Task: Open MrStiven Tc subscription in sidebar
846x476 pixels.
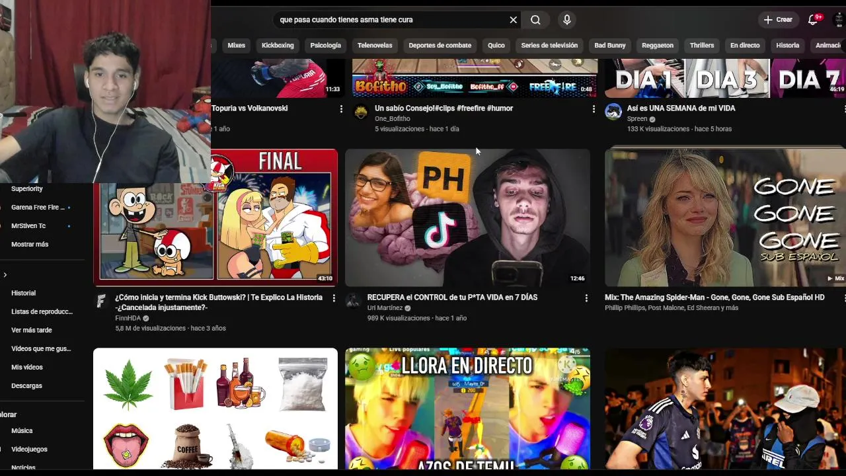Action: (x=28, y=226)
